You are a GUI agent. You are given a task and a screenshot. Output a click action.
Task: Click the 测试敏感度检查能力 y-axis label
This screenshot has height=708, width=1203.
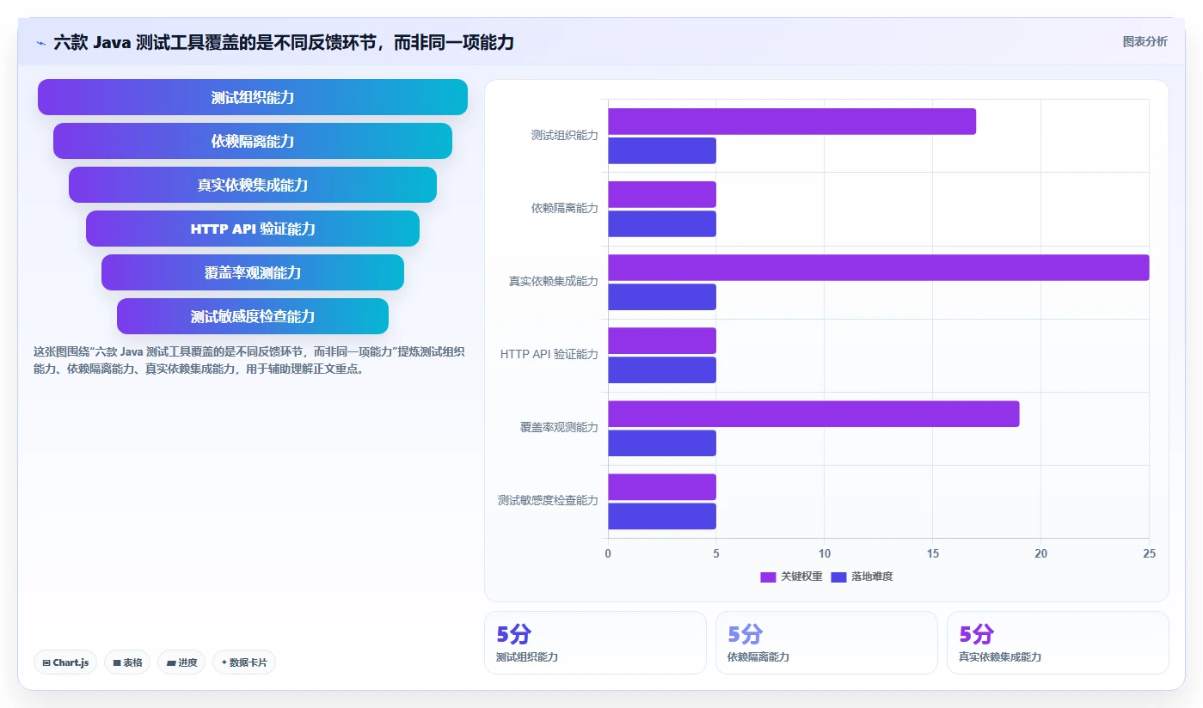(548, 501)
